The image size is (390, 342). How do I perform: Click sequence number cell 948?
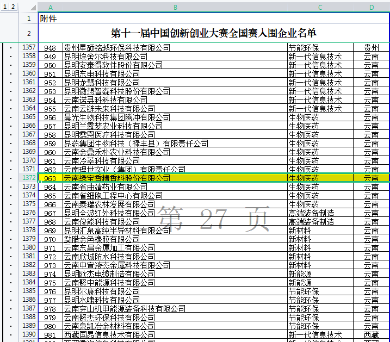click(51, 47)
